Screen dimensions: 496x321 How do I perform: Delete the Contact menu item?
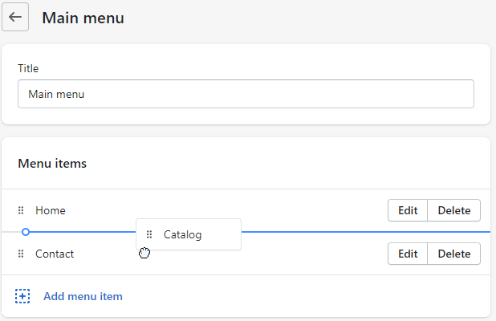point(454,254)
